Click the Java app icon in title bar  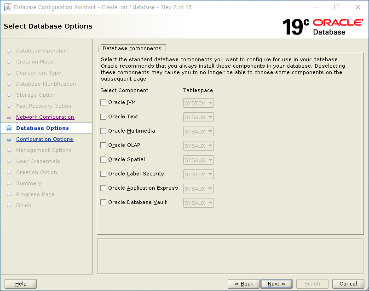(8, 7)
